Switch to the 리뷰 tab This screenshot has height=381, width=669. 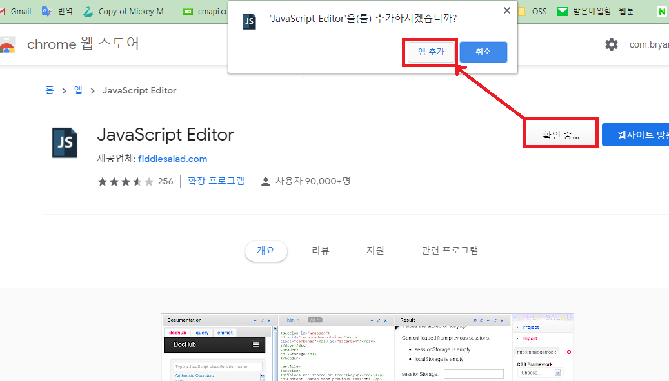tap(321, 251)
